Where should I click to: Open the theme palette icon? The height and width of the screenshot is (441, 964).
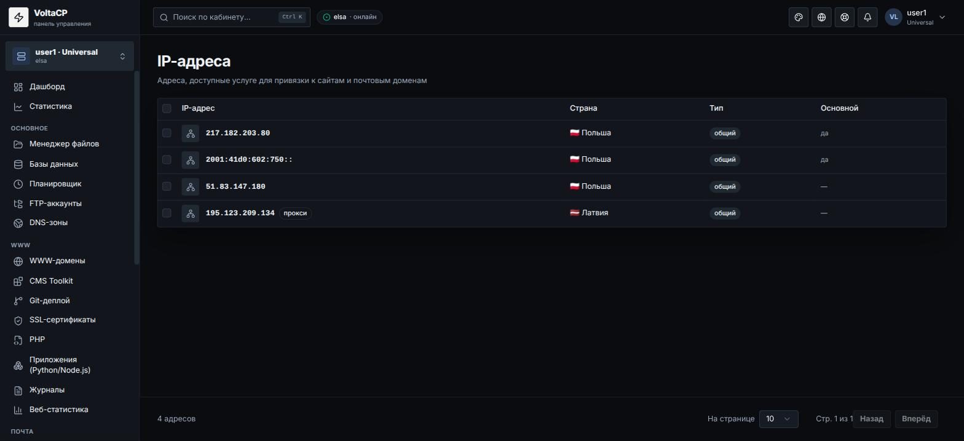[x=799, y=17]
